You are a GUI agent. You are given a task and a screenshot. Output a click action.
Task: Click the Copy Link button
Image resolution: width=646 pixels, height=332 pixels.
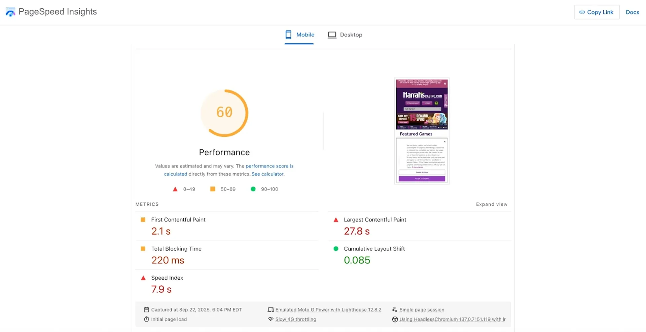pos(597,12)
